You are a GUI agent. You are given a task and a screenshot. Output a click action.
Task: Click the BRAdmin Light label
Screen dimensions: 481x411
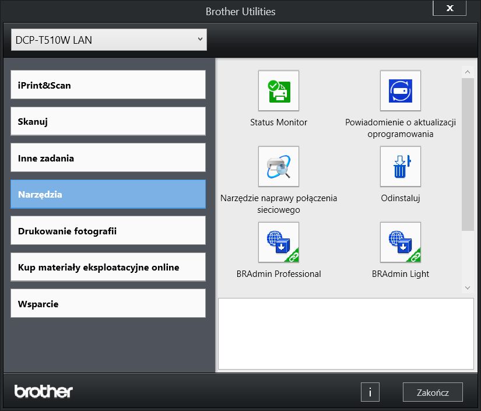pos(401,274)
